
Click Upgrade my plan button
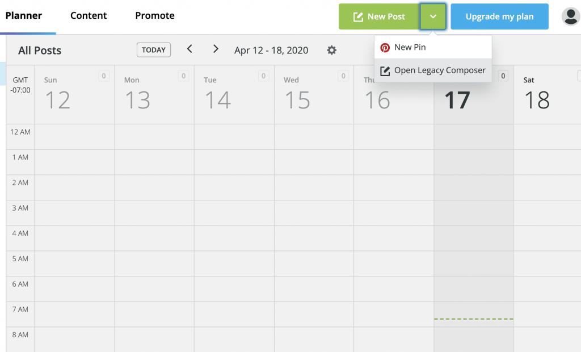499,16
